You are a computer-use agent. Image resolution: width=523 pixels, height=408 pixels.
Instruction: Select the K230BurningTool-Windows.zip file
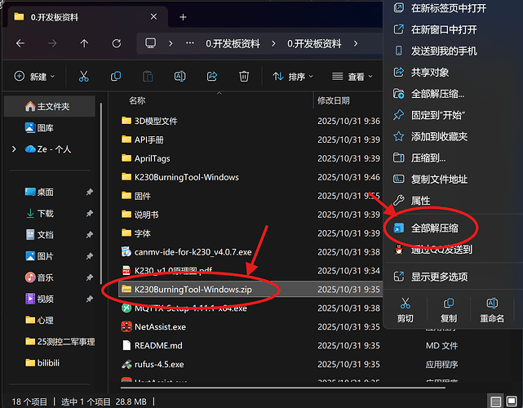point(191,289)
